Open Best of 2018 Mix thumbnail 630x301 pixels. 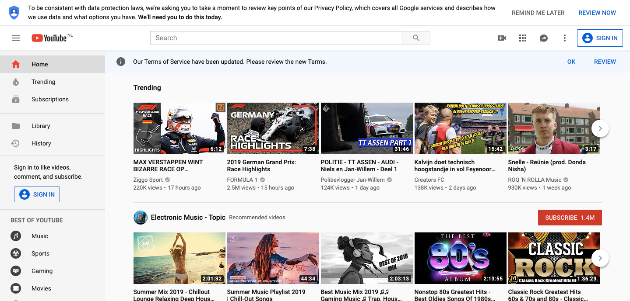click(x=367, y=258)
